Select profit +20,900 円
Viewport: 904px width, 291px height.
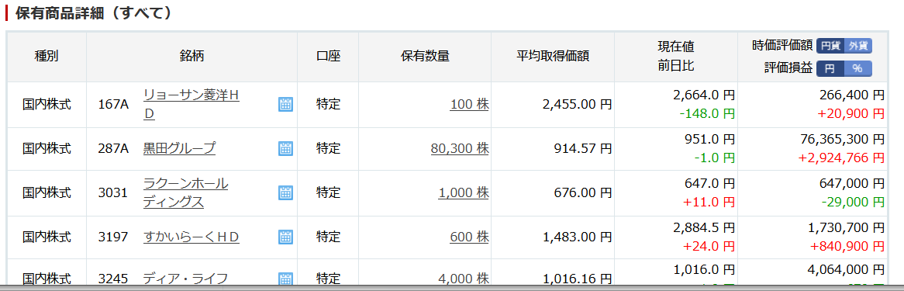pyautogui.click(x=851, y=114)
